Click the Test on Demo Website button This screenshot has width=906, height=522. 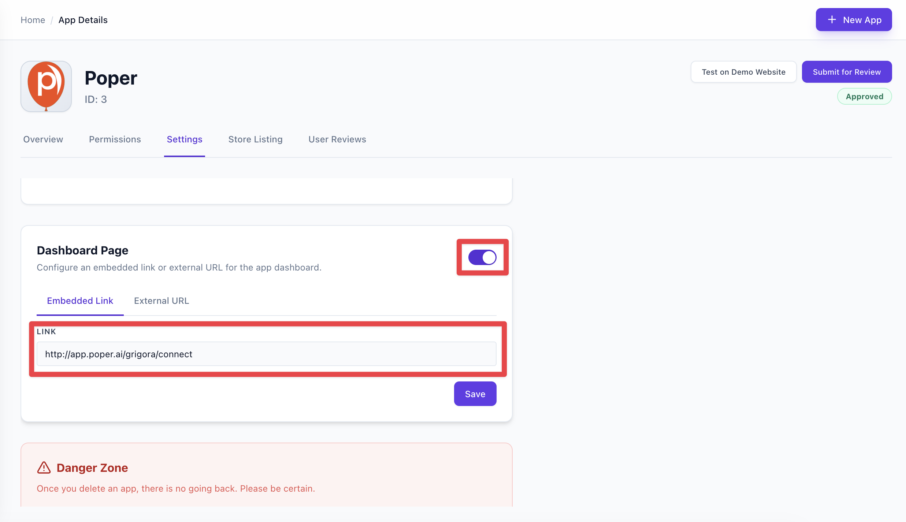[x=743, y=72]
